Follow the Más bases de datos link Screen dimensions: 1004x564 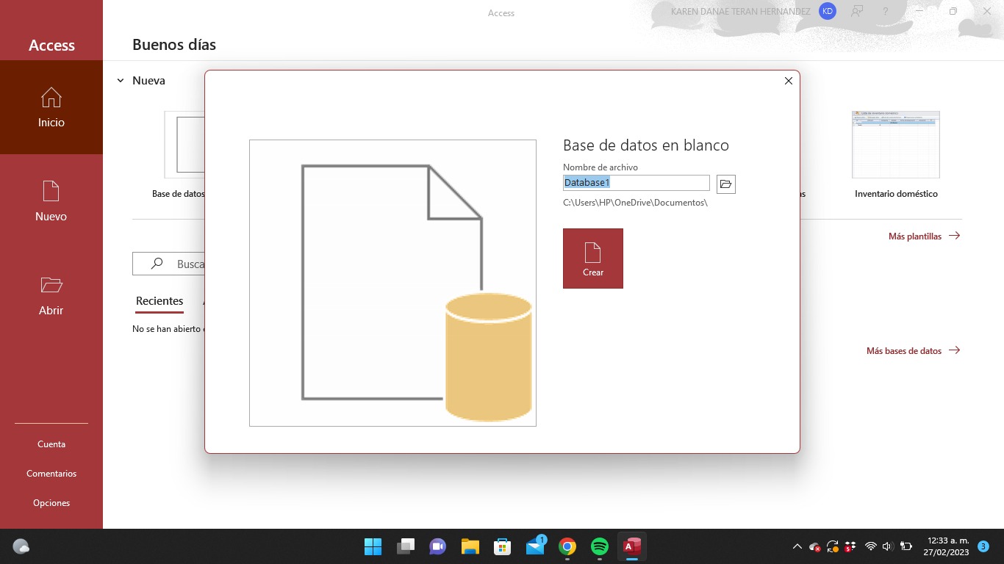(x=913, y=351)
